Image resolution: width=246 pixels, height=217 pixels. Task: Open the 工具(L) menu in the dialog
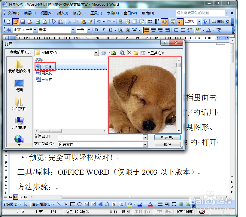tap(156, 53)
